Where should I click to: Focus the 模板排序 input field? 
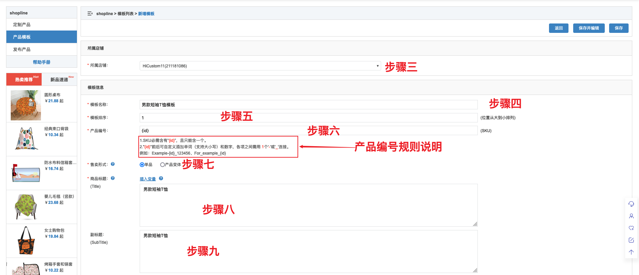[309, 118]
